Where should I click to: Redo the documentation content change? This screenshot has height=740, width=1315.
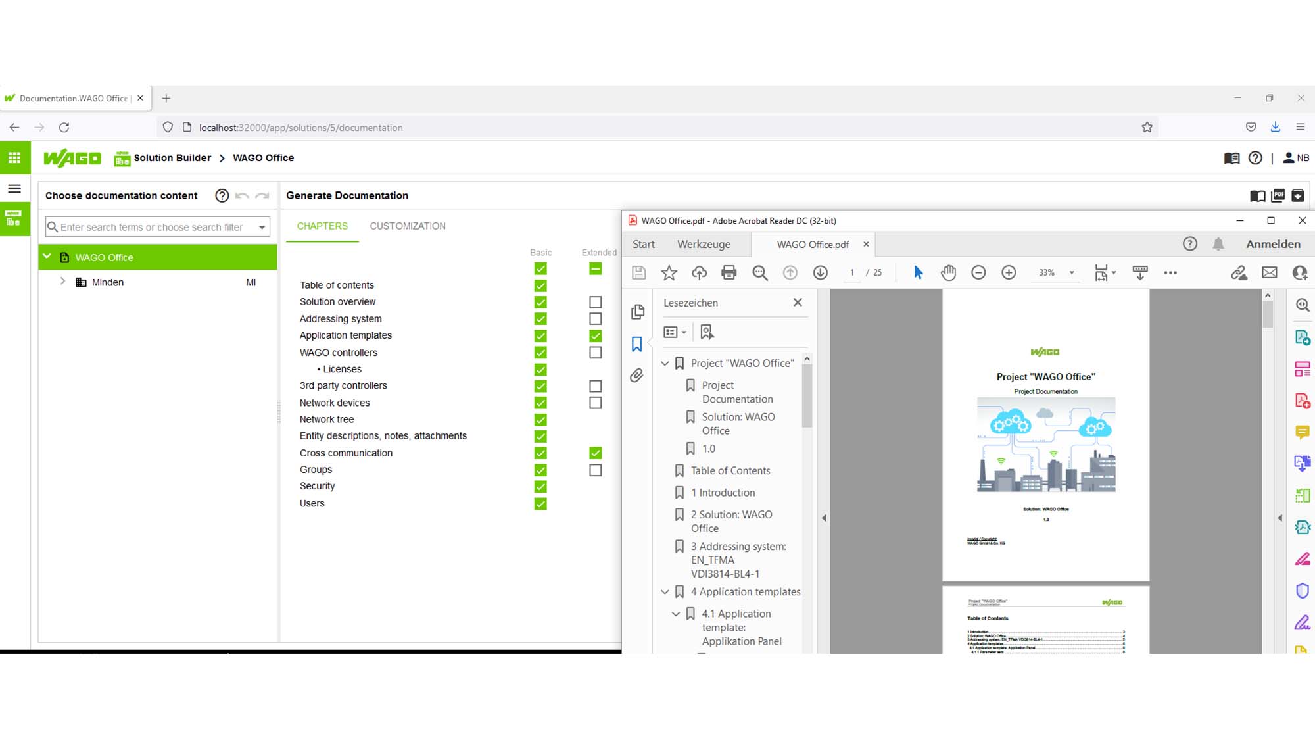pyautogui.click(x=262, y=196)
